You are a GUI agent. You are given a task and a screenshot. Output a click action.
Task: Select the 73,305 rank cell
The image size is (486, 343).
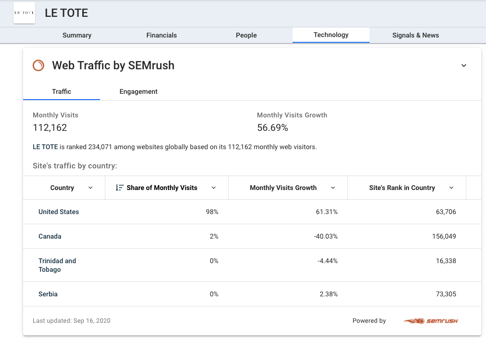[x=446, y=294]
